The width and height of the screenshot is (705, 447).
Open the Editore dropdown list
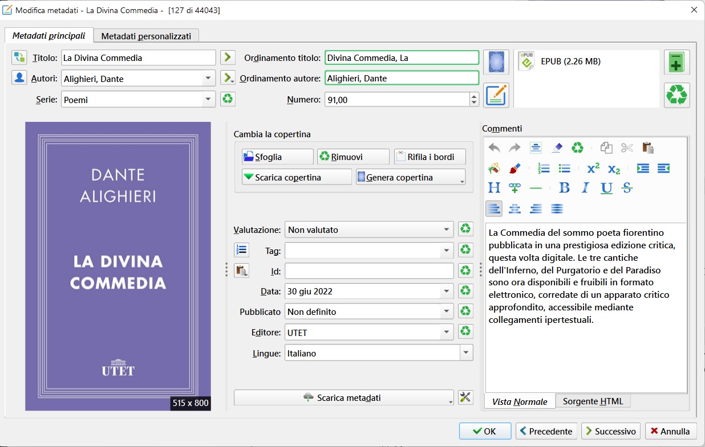click(446, 333)
